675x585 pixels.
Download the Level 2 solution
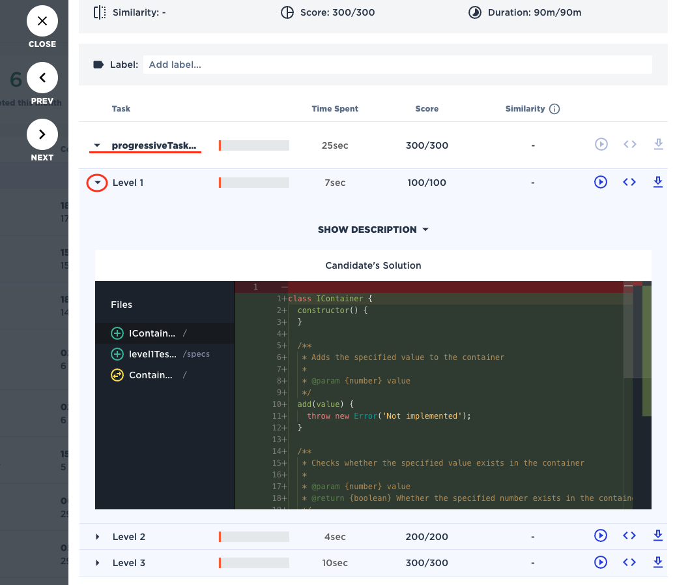[658, 535]
